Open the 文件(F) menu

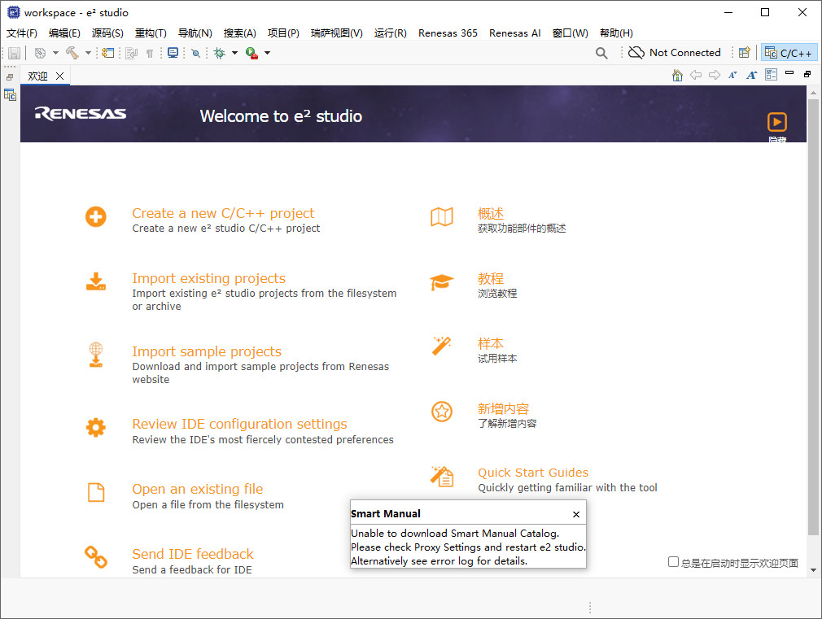(22, 33)
